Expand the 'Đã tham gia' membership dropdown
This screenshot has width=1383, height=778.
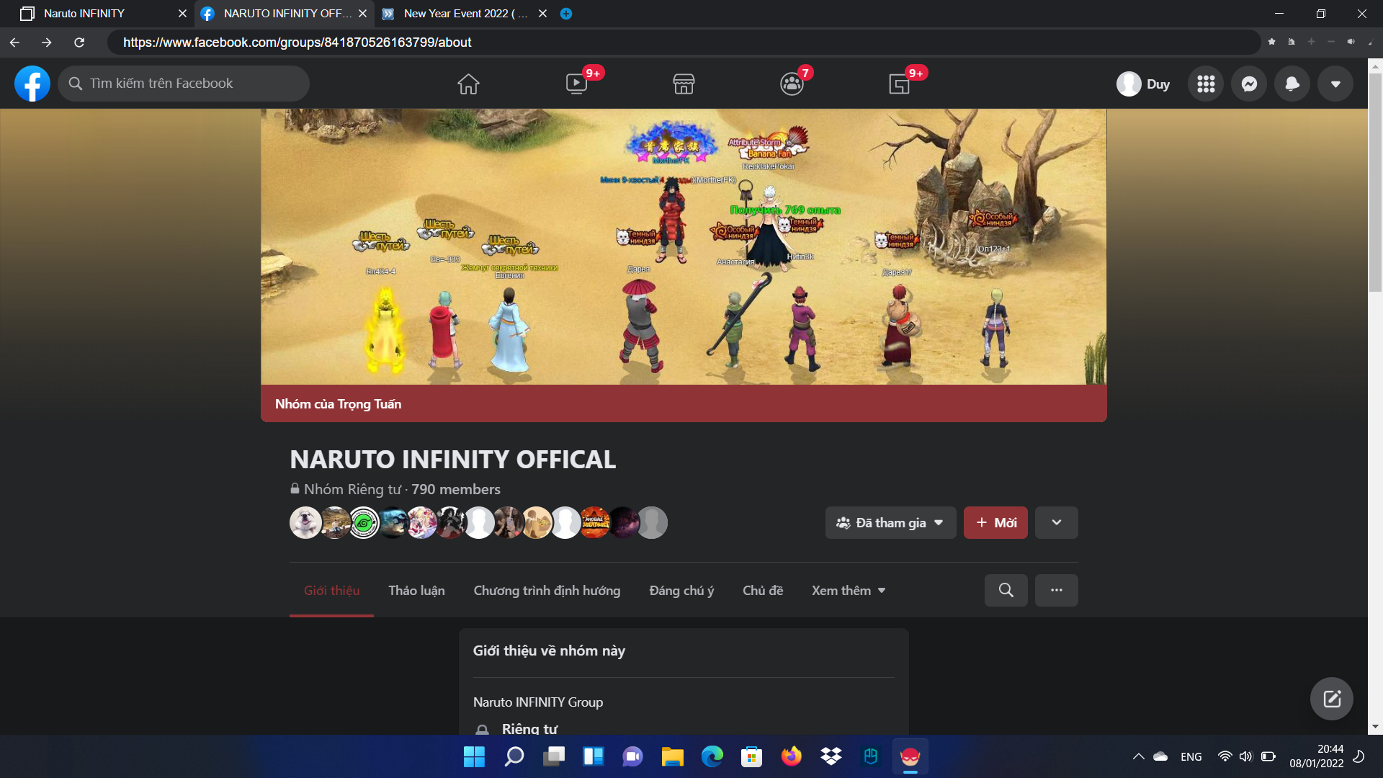(890, 522)
